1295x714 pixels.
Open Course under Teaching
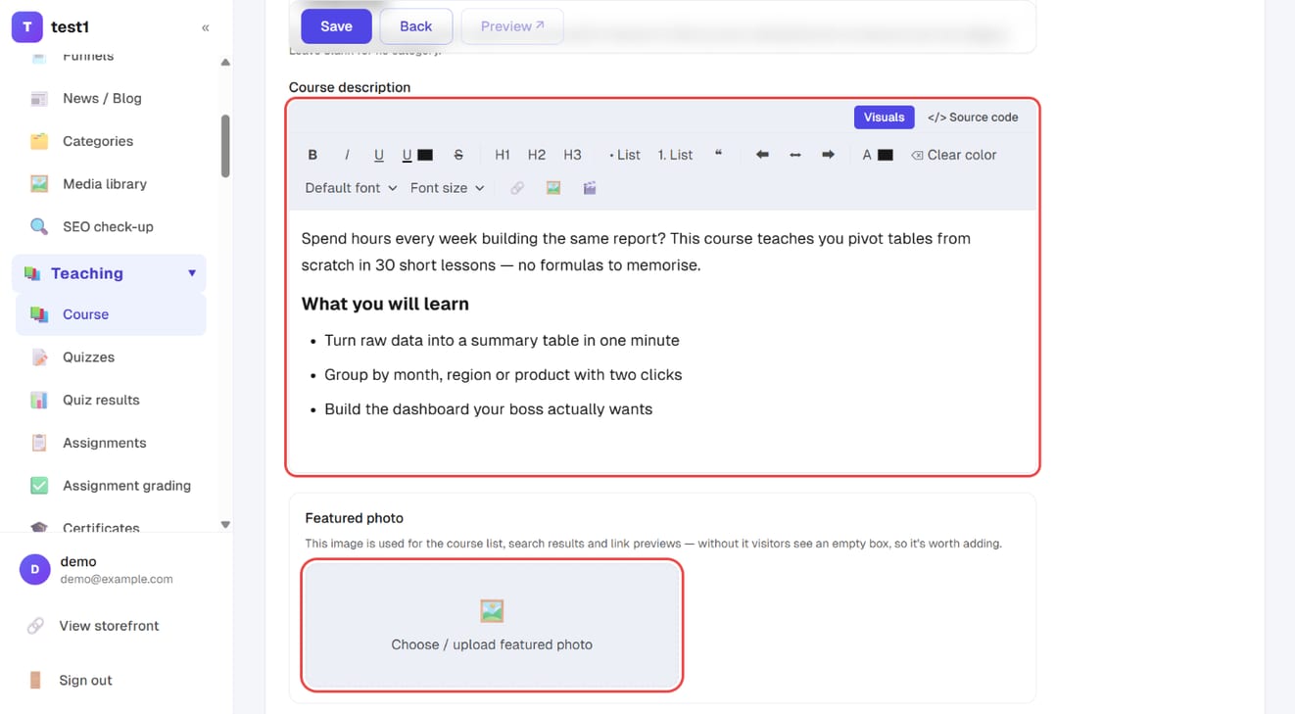(x=111, y=314)
